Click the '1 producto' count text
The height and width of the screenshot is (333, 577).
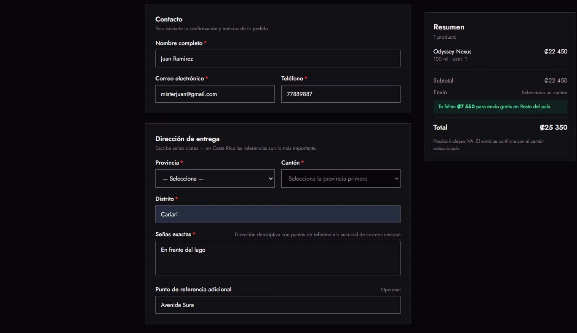(x=445, y=37)
